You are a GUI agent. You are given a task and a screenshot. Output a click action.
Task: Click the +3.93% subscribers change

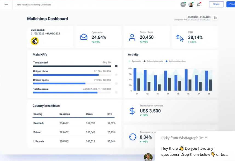(x=144, y=42)
